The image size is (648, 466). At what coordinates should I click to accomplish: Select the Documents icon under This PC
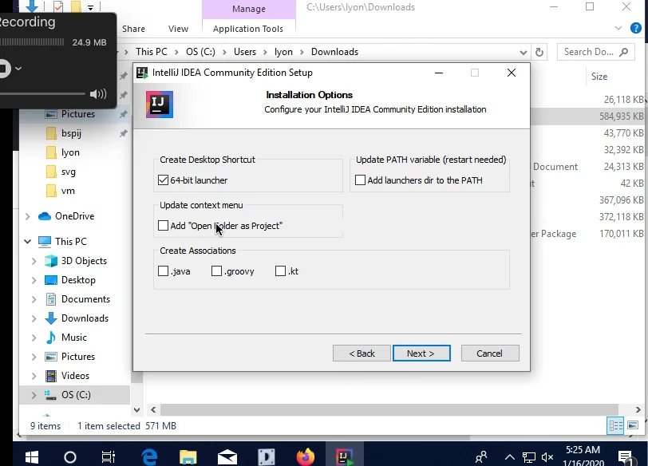click(x=51, y=299)
